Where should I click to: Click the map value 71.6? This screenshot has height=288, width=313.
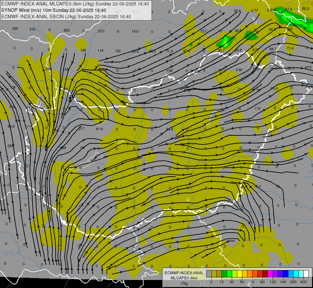[x=290, y=48]
